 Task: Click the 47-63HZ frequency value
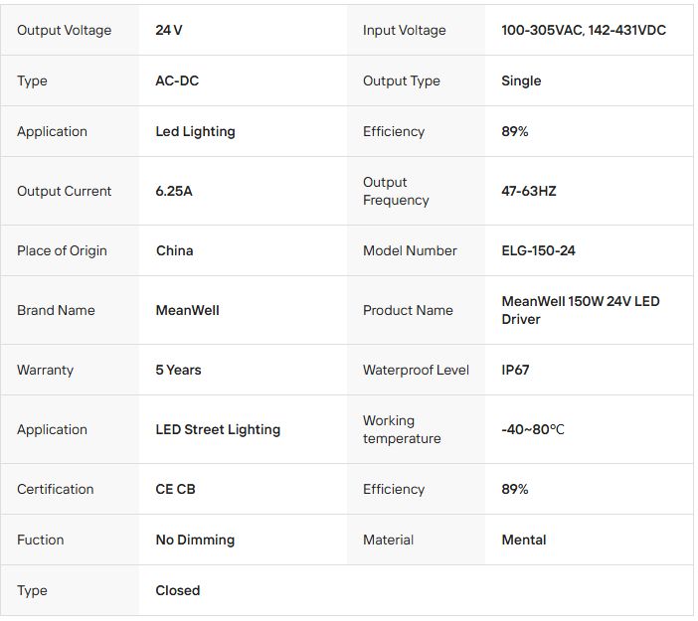pyautogui.click(x=529, y=191)
